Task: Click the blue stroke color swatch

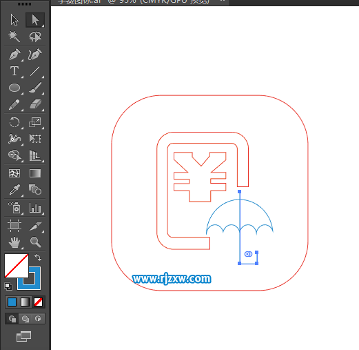Action: click(29, 278)
